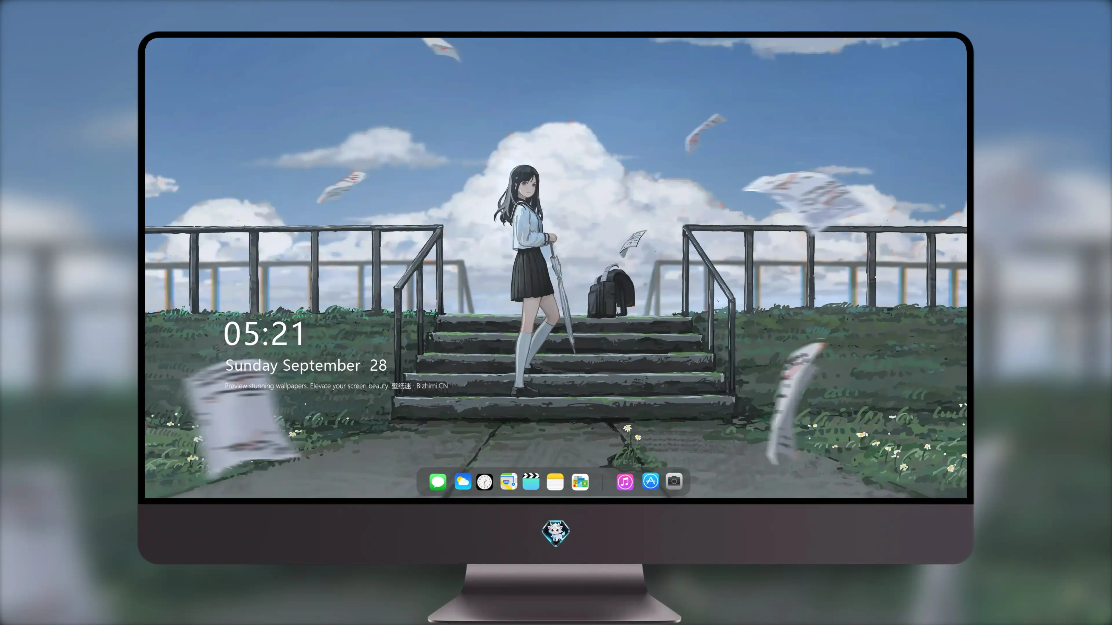
Task: Open the yellow Notes app
Action: [555, 482]
